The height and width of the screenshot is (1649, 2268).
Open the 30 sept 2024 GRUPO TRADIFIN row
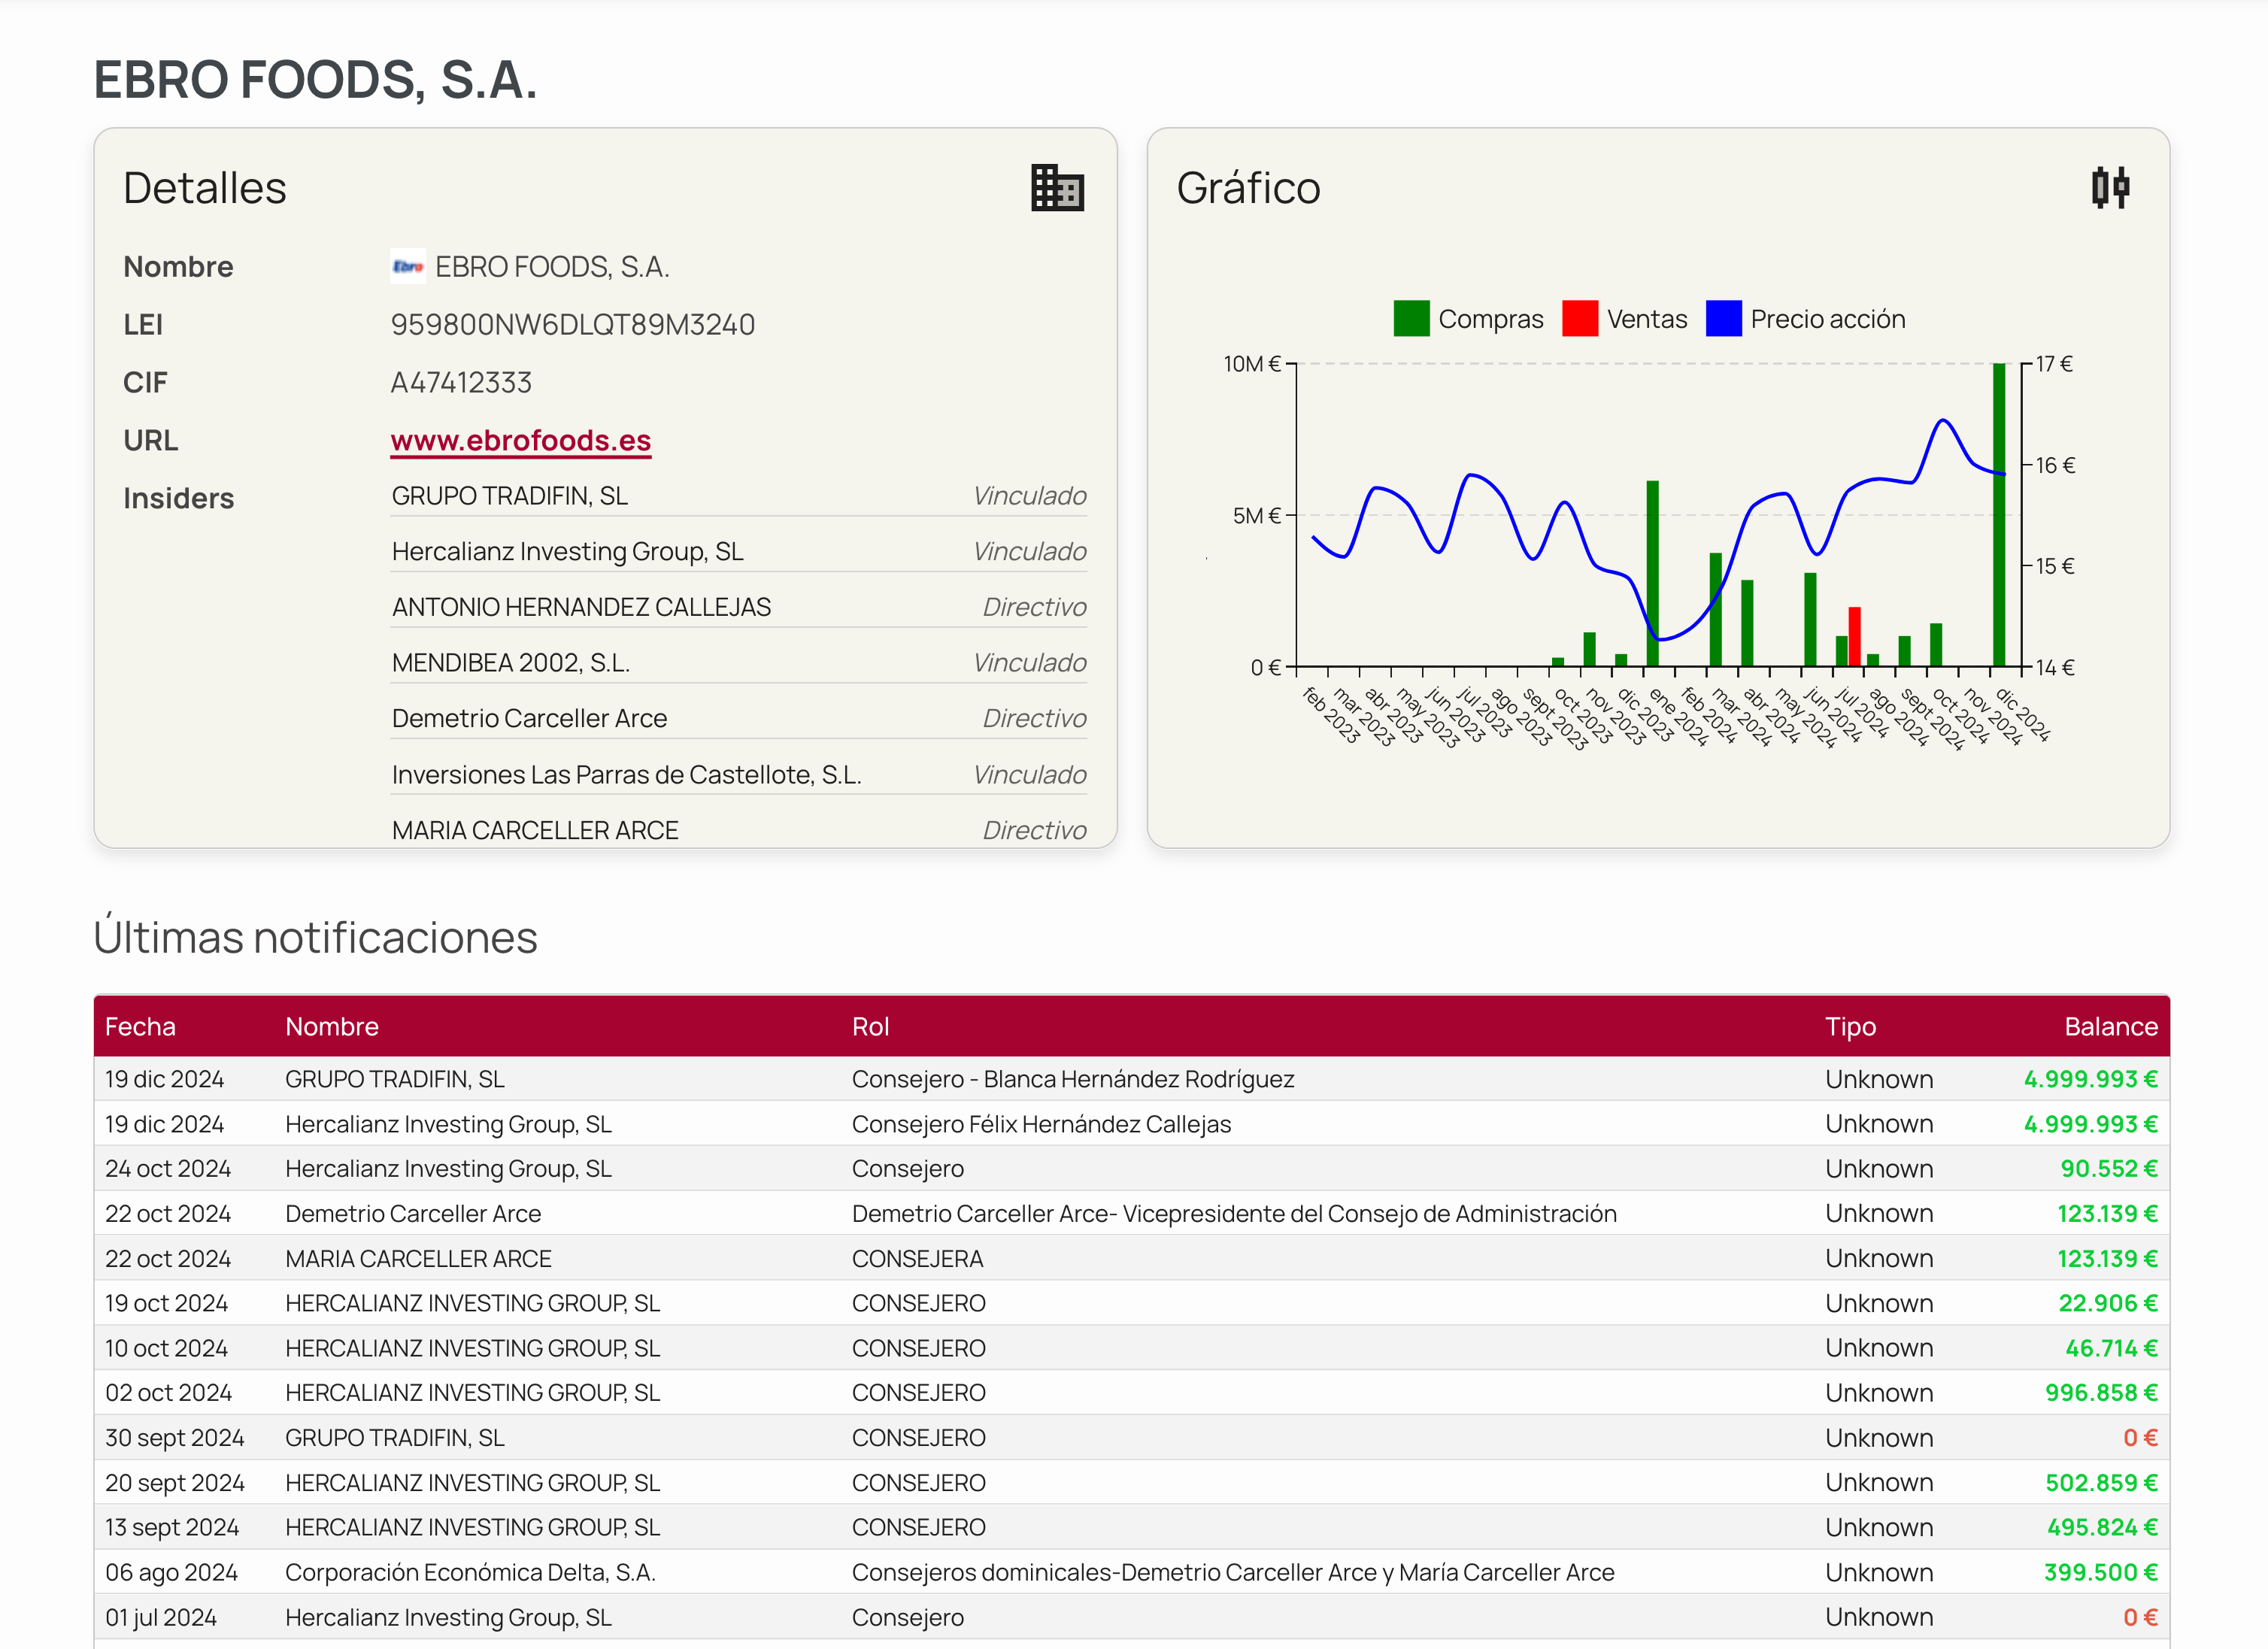click(1132, 1438)
